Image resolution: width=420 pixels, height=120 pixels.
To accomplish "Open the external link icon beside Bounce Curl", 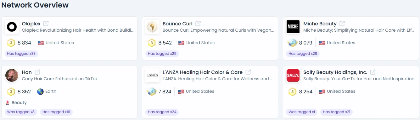I will click(198, 23).
